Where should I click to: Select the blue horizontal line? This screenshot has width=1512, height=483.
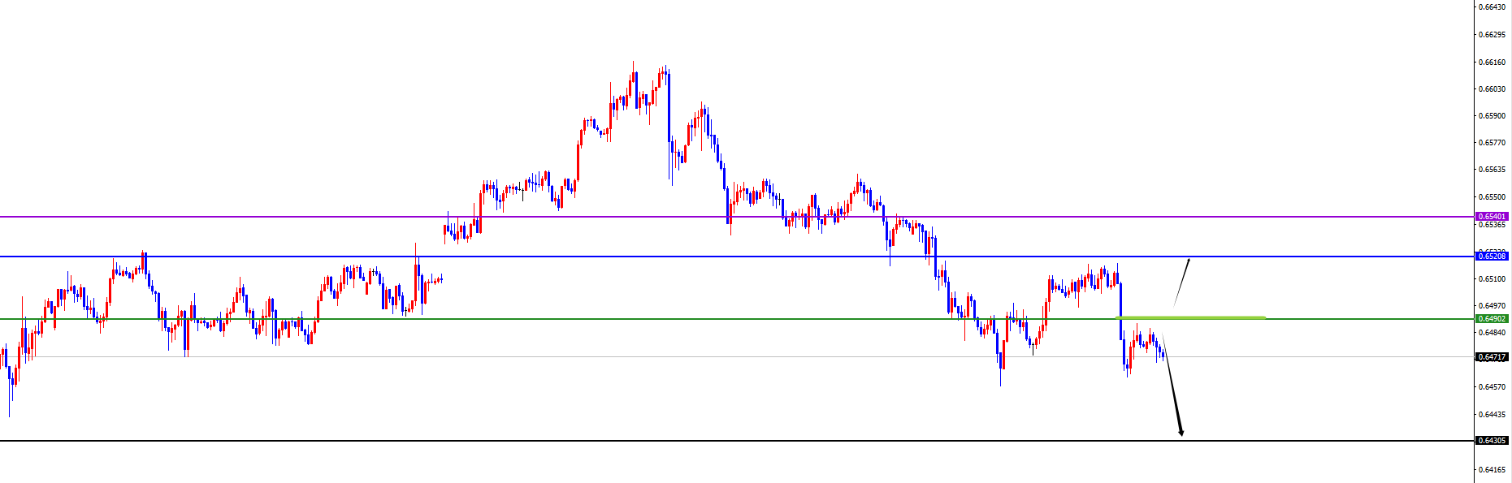569,257
